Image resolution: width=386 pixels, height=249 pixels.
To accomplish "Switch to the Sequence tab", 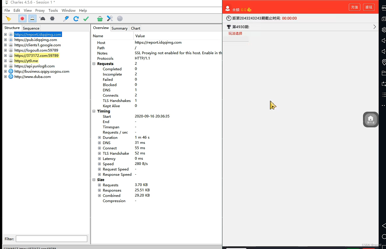I will click(31, 28).
